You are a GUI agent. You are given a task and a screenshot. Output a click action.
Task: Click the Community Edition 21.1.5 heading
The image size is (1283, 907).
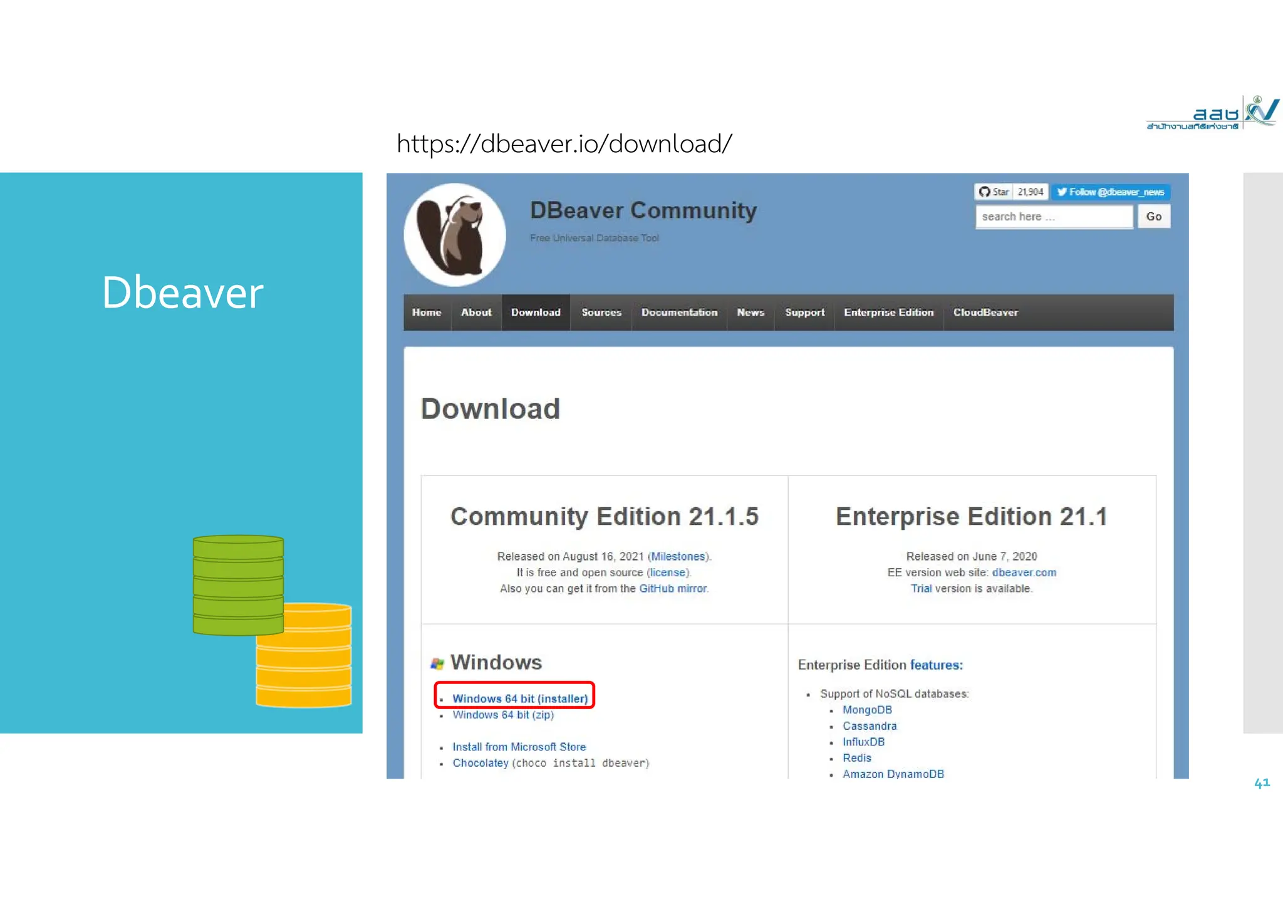pyautogui.click(x=605, y=517)
